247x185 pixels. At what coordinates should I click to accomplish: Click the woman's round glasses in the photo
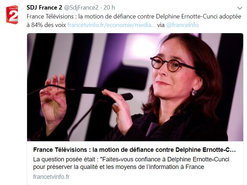point(172,64)
